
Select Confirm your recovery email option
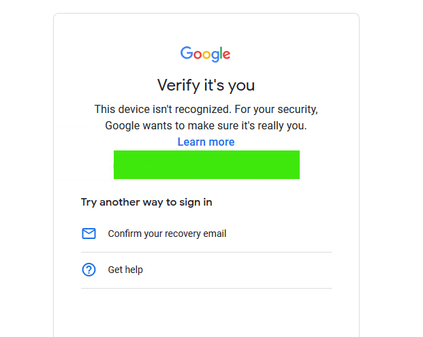pyautogui.click(x=167, y=234)
